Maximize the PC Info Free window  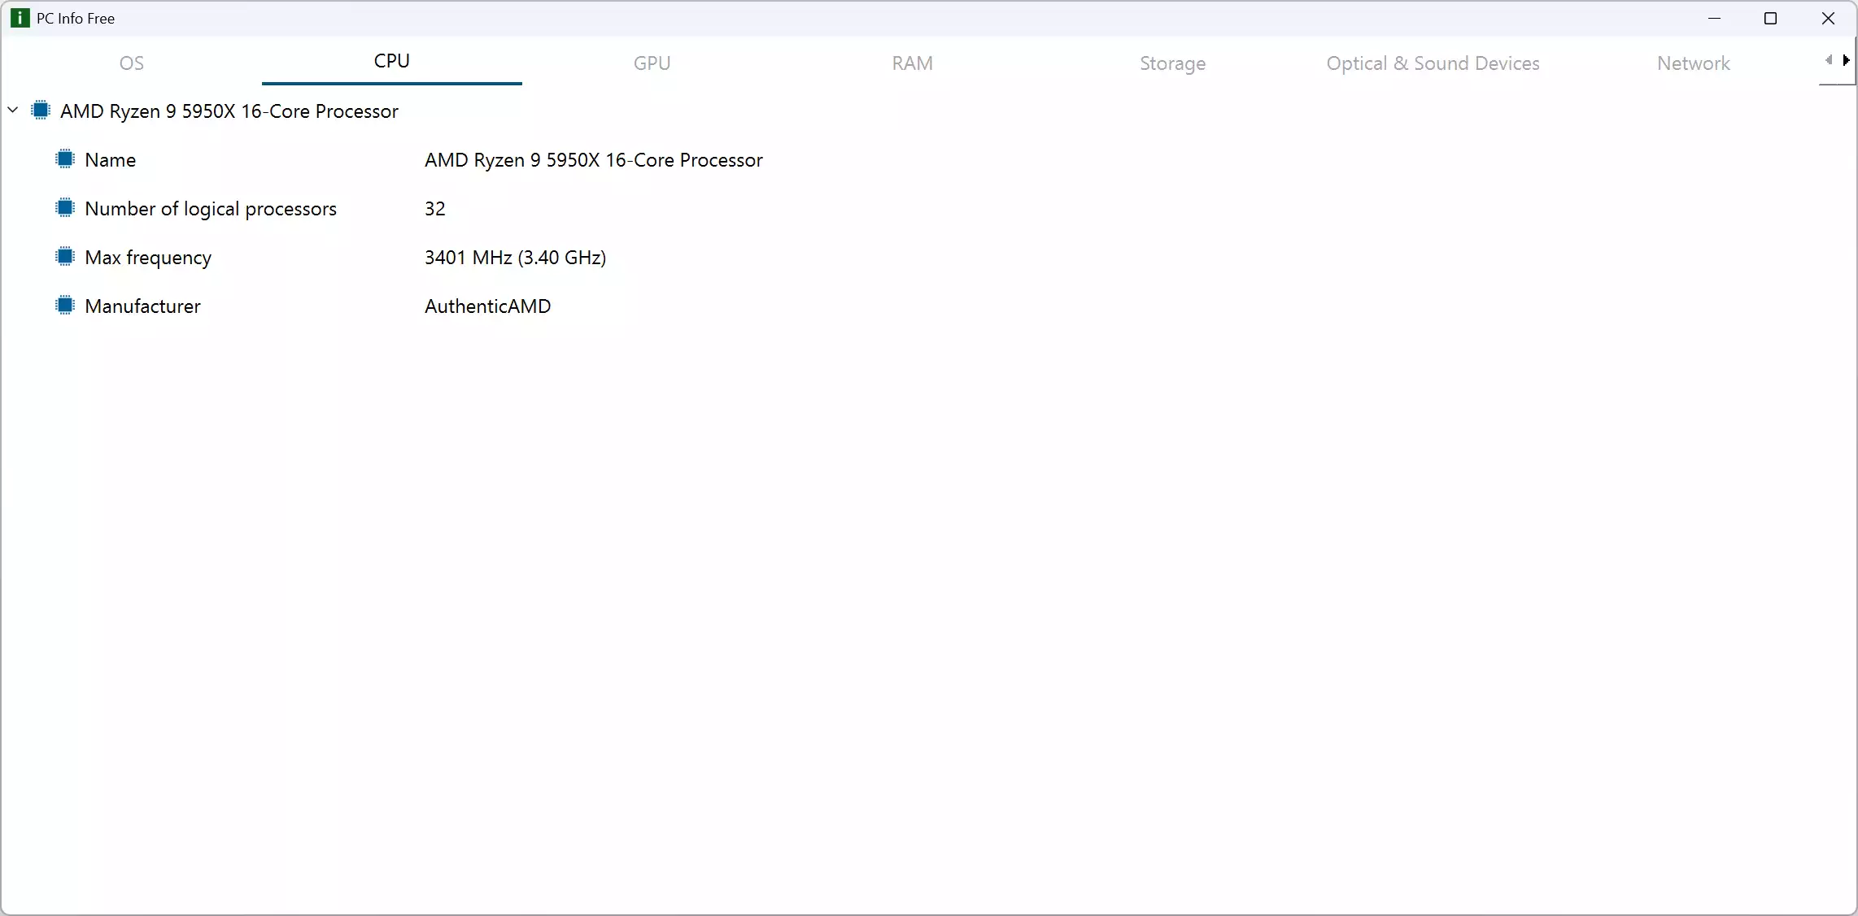[1770, 18]
